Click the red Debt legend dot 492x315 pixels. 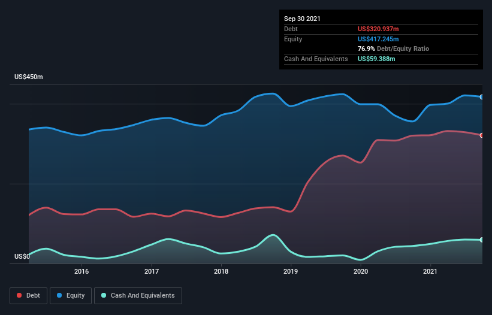(19, 295)
